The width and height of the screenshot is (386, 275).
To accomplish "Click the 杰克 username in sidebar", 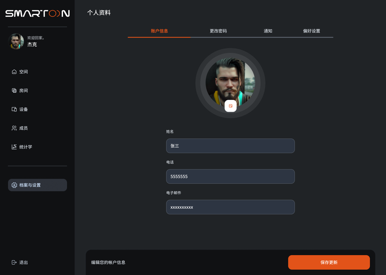I will pyautogui.click(x=32, y=45).
